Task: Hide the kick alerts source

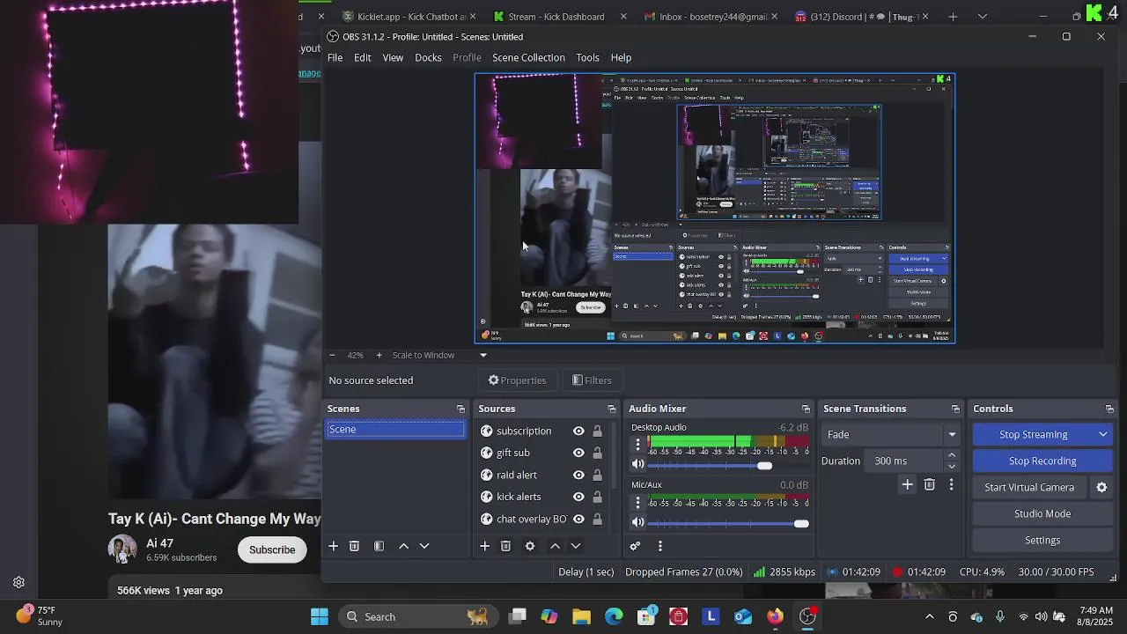Action: tap(578, 497)
